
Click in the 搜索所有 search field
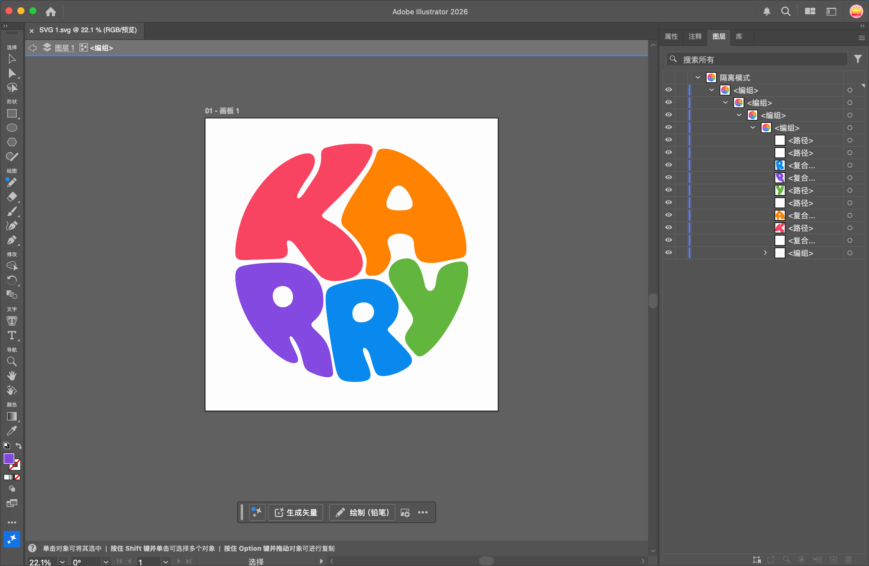(x=756, y=59)
